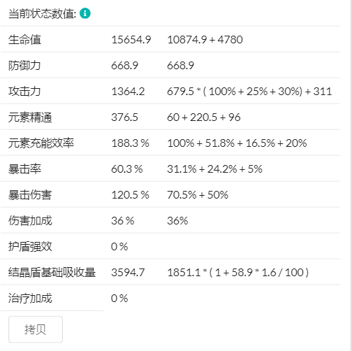Screen dimensions: 352x351
Task: Select the 生命值 row label
Action: (x=24, y=39)
